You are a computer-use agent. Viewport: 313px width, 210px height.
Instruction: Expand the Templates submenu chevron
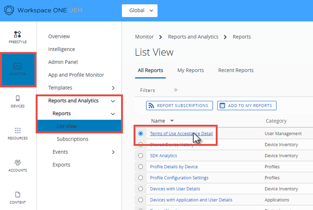click(x=113, y=88)
